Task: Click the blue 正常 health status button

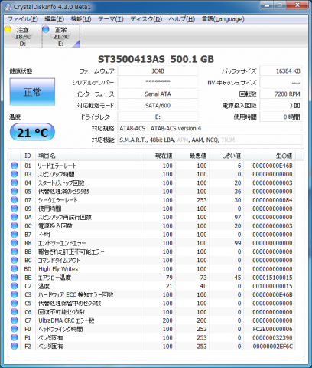Action: coord(32,92)
